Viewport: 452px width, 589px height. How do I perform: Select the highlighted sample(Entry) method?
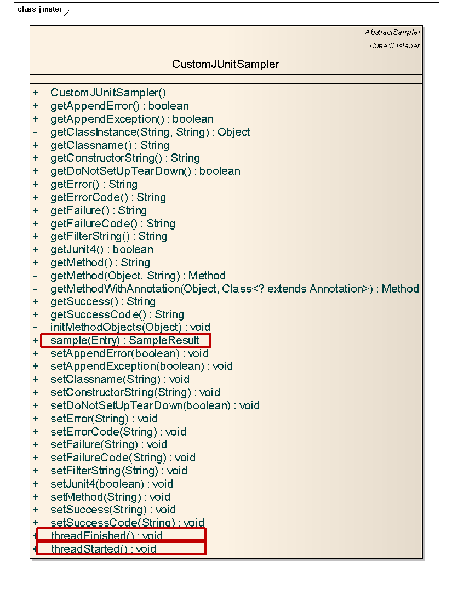click(x=125, y=340)
